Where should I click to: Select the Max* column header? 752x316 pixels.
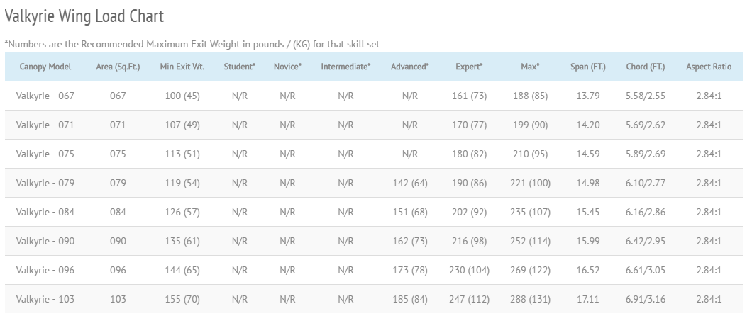[x=530, y=67]
